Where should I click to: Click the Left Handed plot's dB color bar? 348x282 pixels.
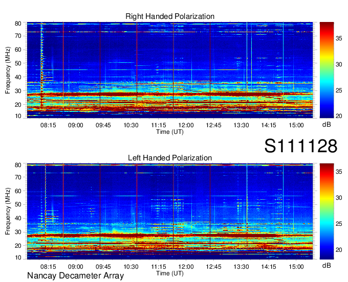click(327, 212)
